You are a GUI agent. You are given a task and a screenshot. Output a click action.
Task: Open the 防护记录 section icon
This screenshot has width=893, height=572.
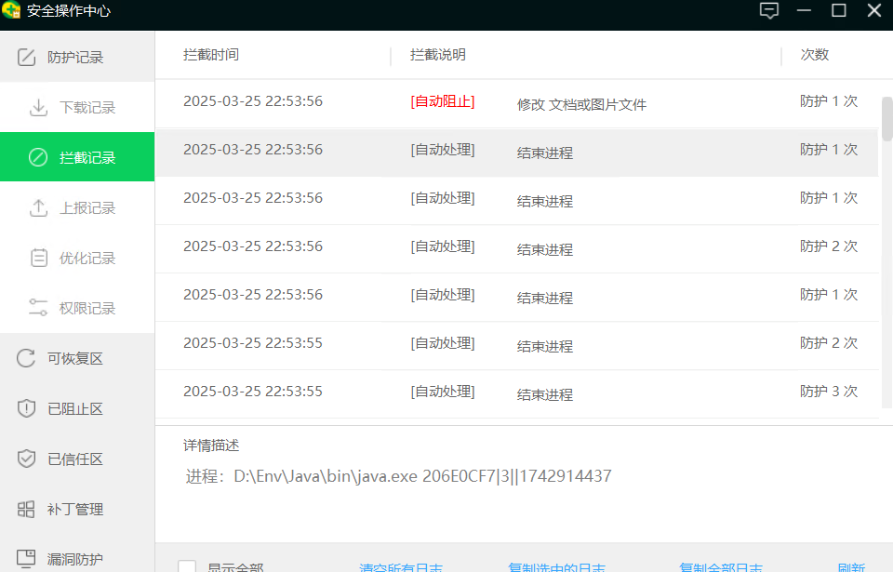coord(28,58)
